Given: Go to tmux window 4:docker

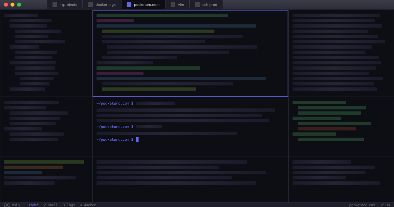Looking at the screenshot, I should pos(88,205).
